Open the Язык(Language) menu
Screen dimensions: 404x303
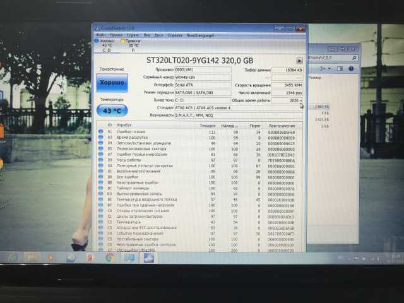click(200, 35)
